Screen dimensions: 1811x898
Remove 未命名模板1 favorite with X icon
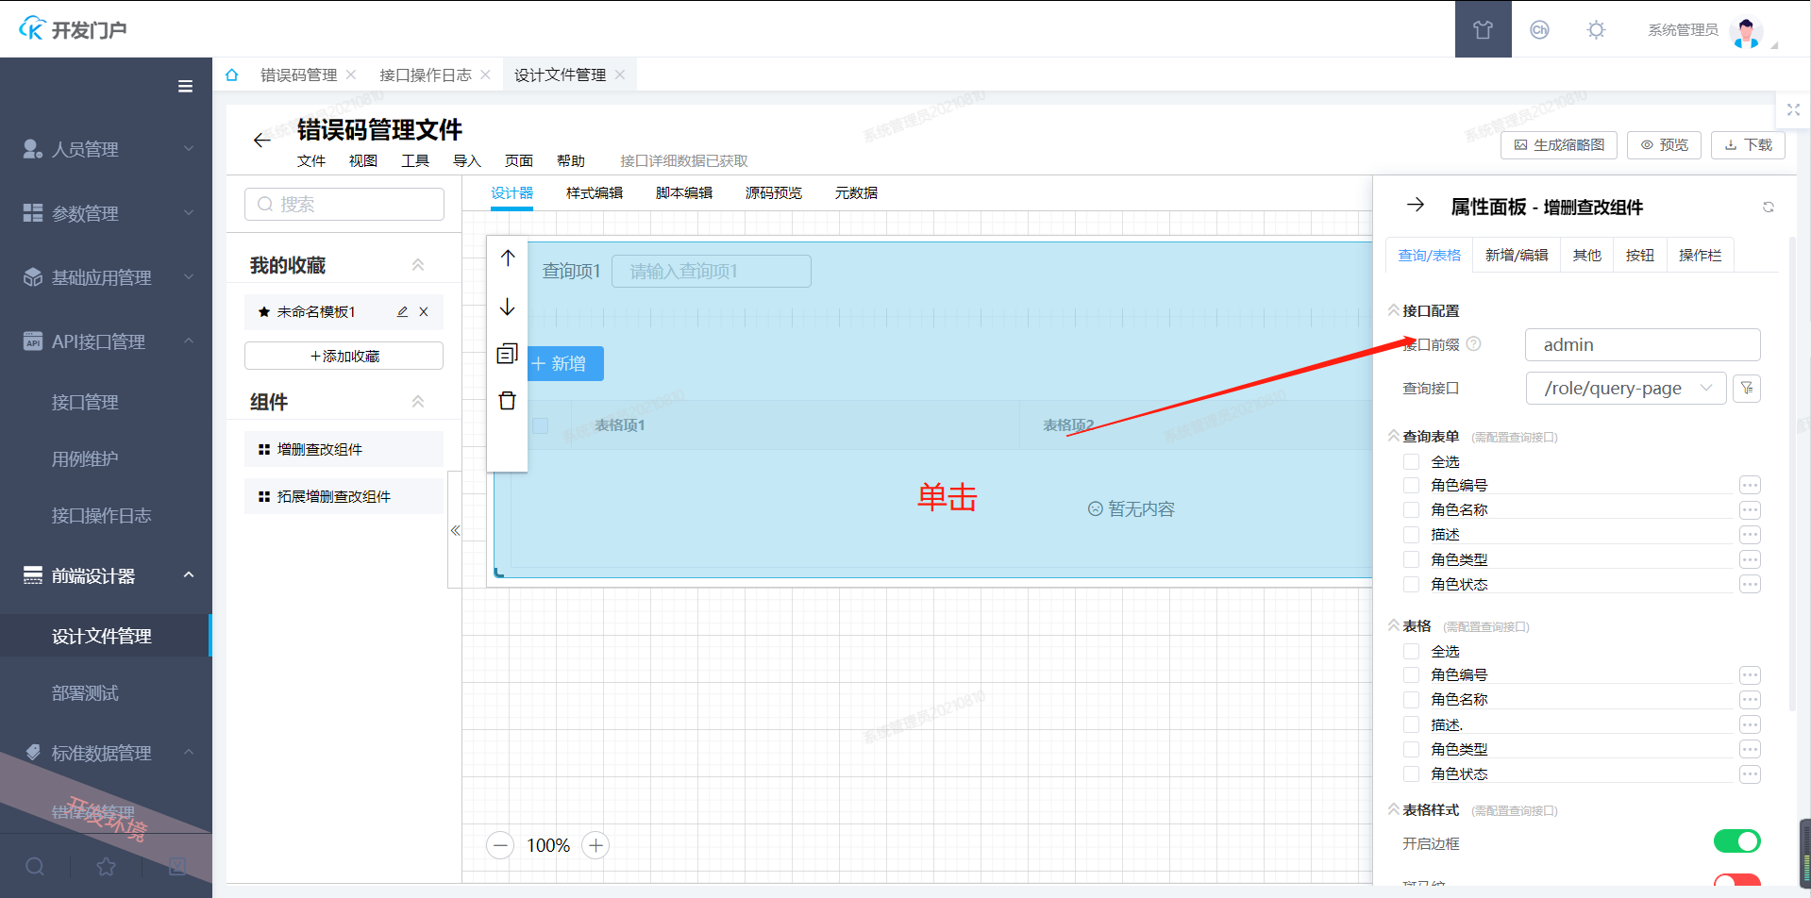pos(424,311)
